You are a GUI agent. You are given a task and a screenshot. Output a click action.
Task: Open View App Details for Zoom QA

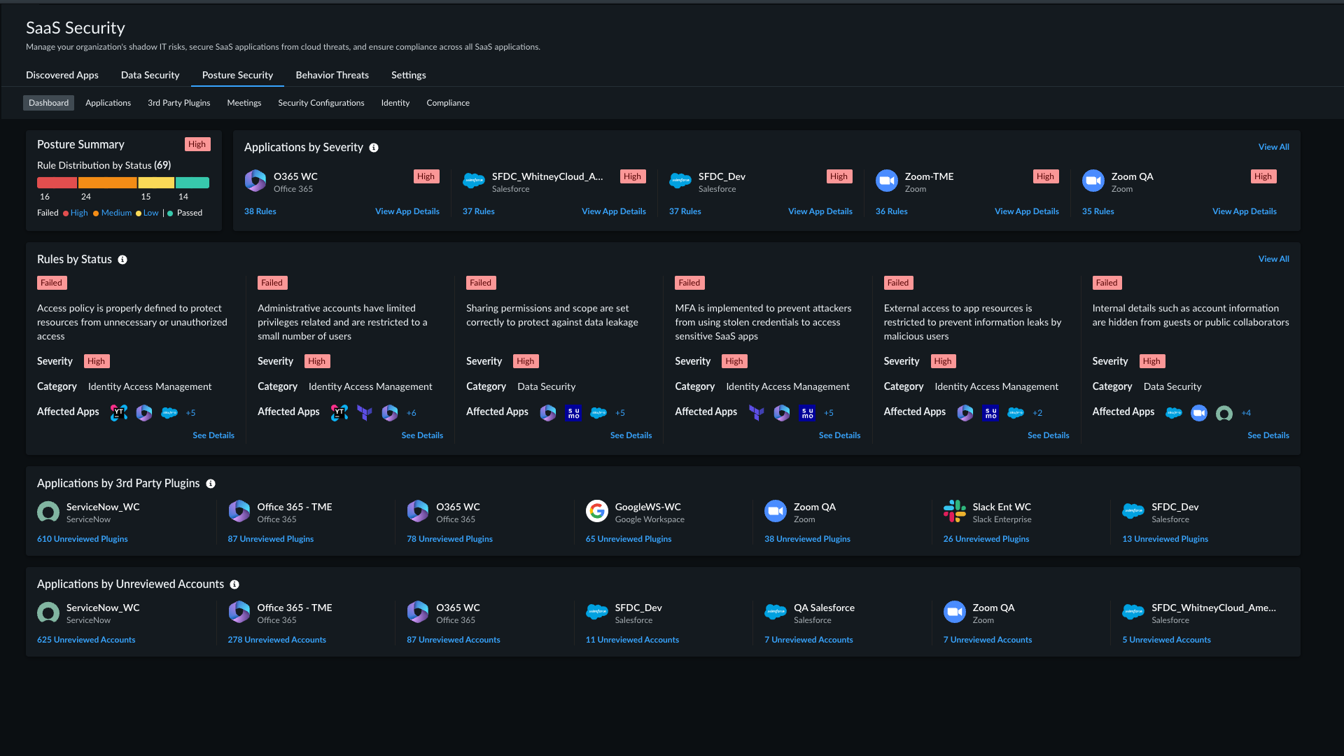pos(1245,211)
